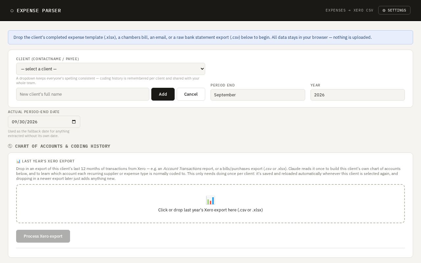Click the Period End field showing September
Image resolution: width=421 pixels, height=263 pixels.
pyautogui.click(x=258, y=95)
